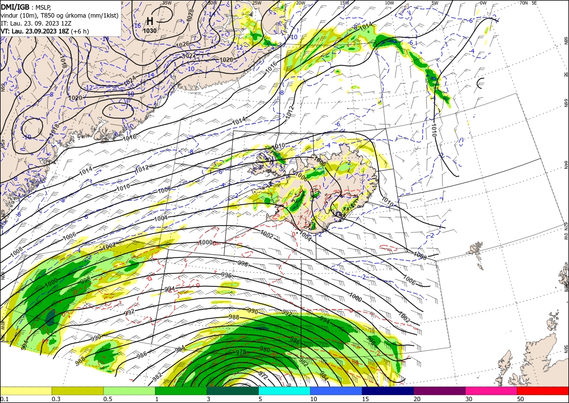Click the '980' isobar label near the low

coord(265,350)
